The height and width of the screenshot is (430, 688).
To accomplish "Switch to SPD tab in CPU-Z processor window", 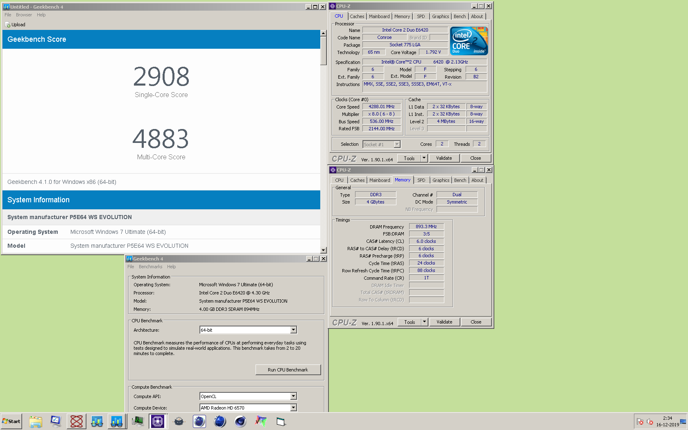I will click(x=421, y=16).
